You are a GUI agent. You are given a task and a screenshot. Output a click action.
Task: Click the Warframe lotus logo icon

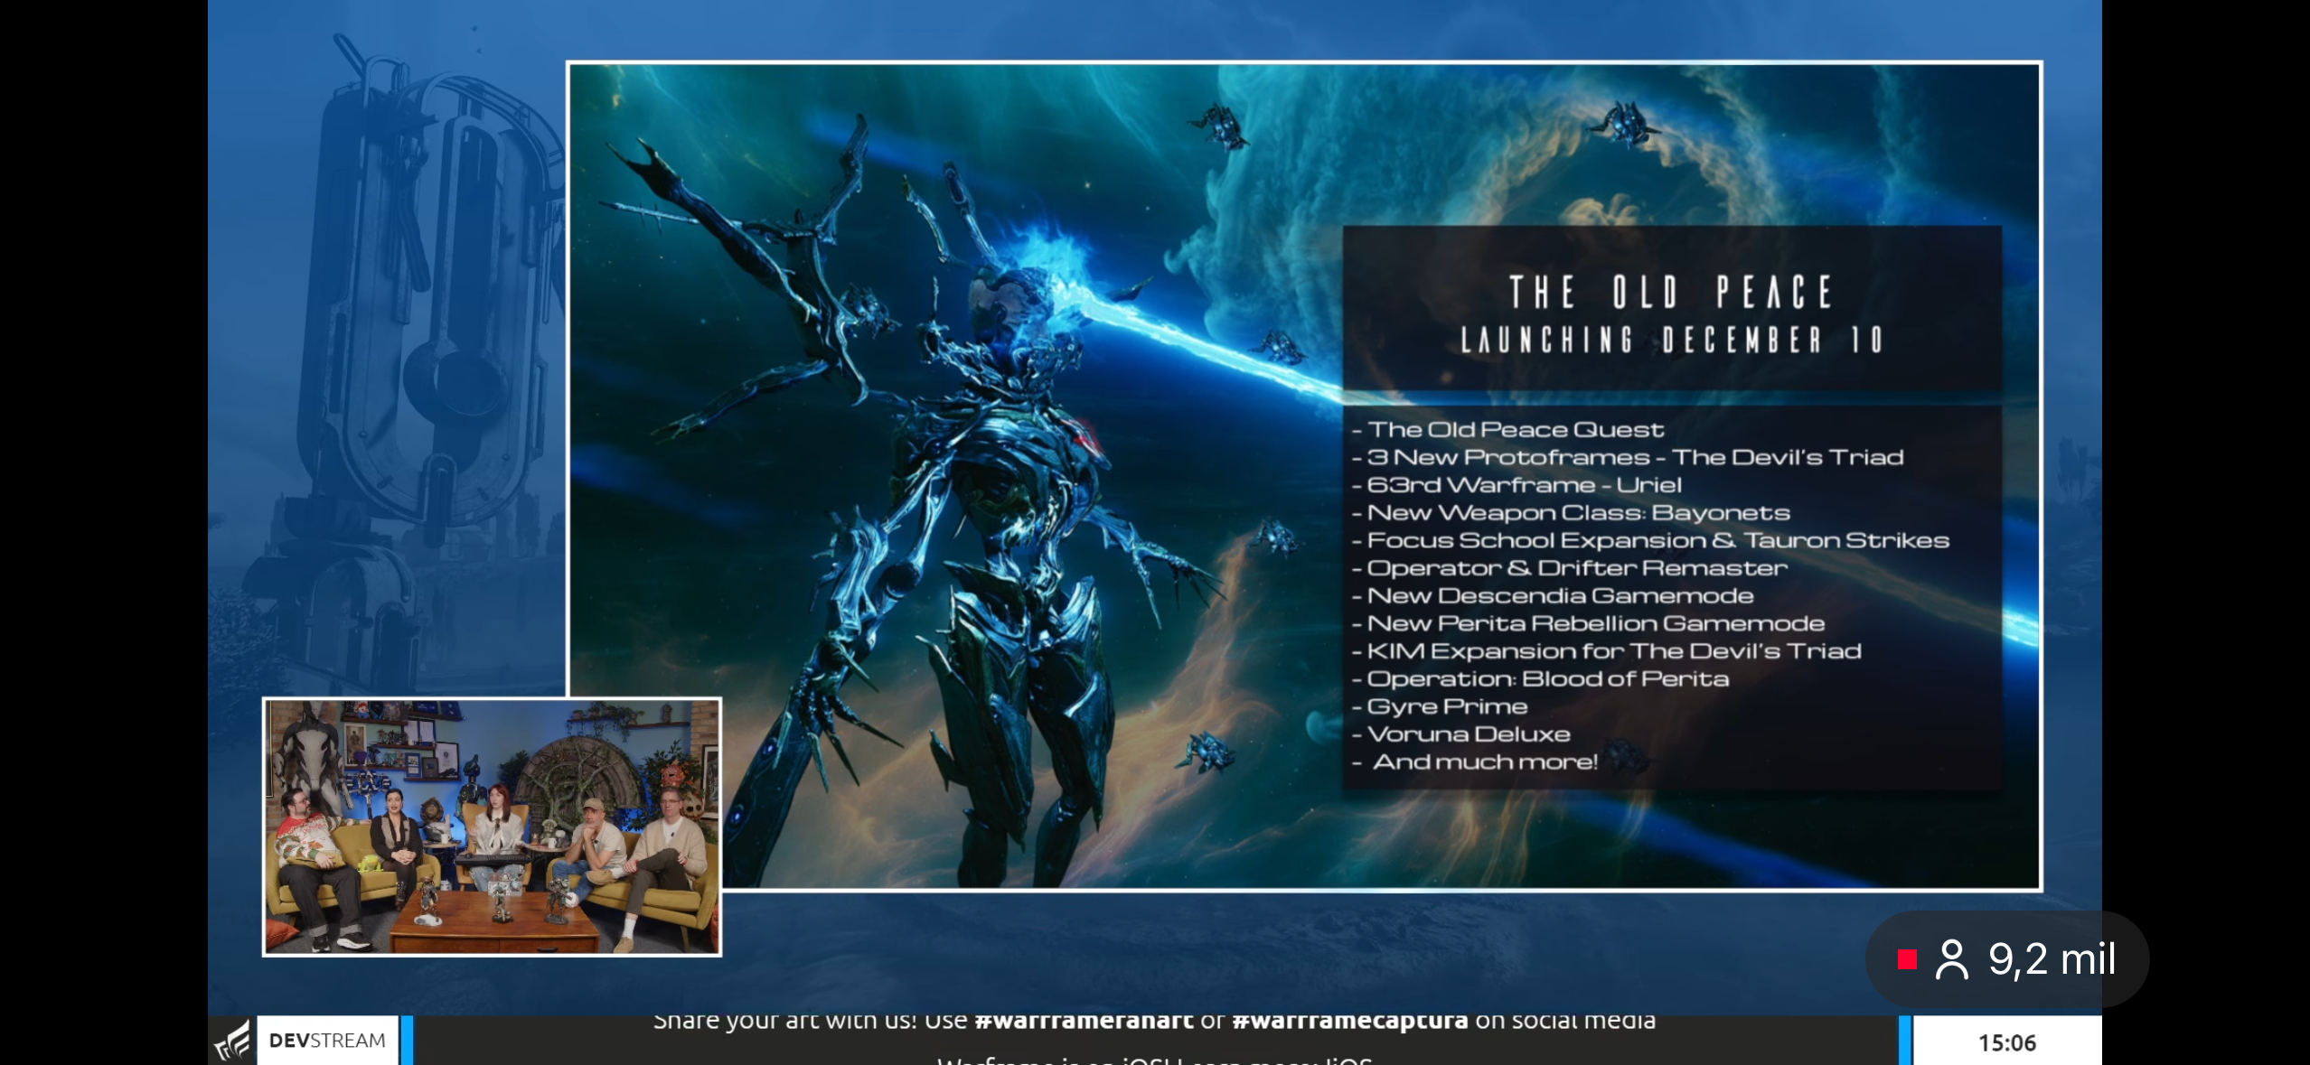tap(232, 1042)
